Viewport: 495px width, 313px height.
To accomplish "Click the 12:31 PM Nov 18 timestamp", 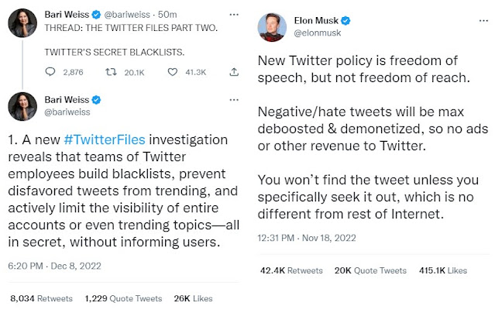I will [x=305, y=239].
